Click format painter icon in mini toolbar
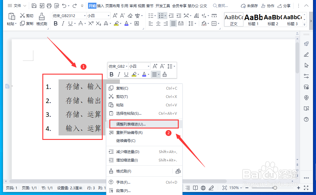This screenshot has width=316, height=195. point(165,74)
